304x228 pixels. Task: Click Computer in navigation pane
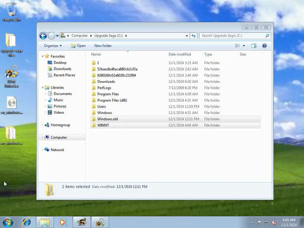point(59,137)
